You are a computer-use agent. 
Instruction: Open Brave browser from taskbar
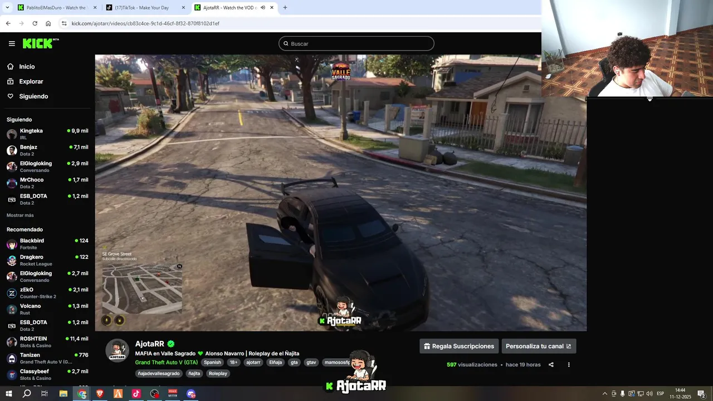(x=100, y=394)
